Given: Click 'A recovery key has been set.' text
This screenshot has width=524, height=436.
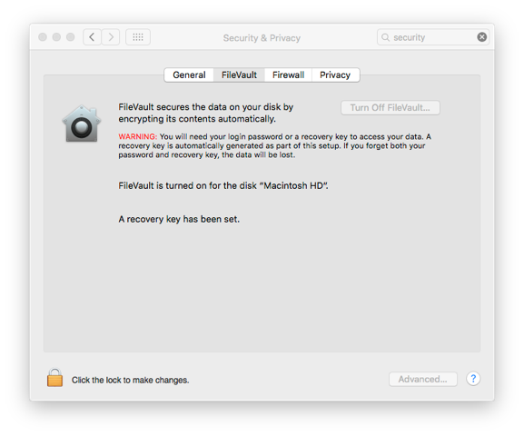Looking at the screenshot, I should coord(179,219).
